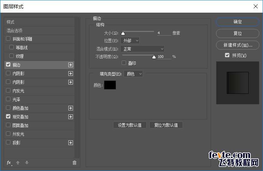Click the style preview thumbnail
The width and height of the screenshot is (263, 171).
click(238, 83)
